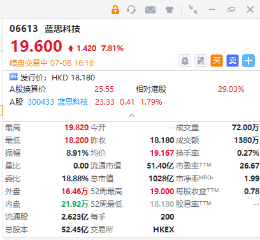This screenshot has width=260, height=240.
Task: Open the mail envelope icon
Action: coord(150,10)
